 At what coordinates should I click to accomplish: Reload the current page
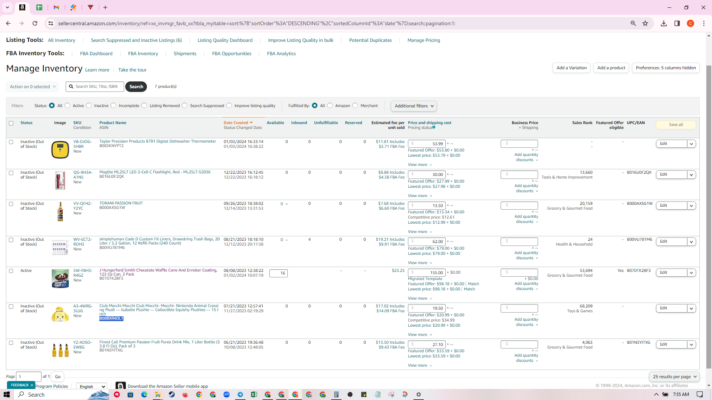coord(35,23)
